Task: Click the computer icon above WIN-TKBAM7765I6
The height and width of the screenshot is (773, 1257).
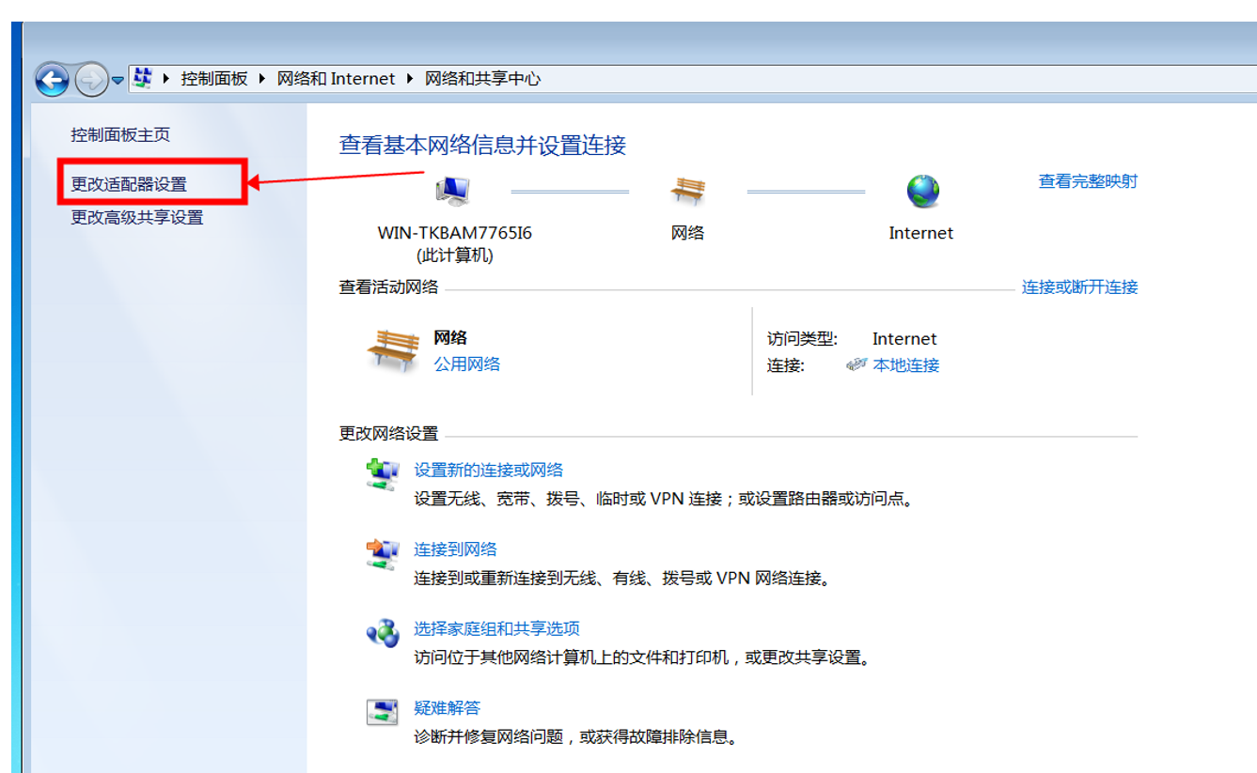Action: pos(453,191)
